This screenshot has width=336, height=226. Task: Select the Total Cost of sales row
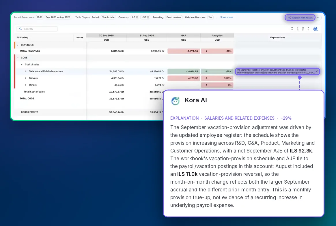(34, 92)
